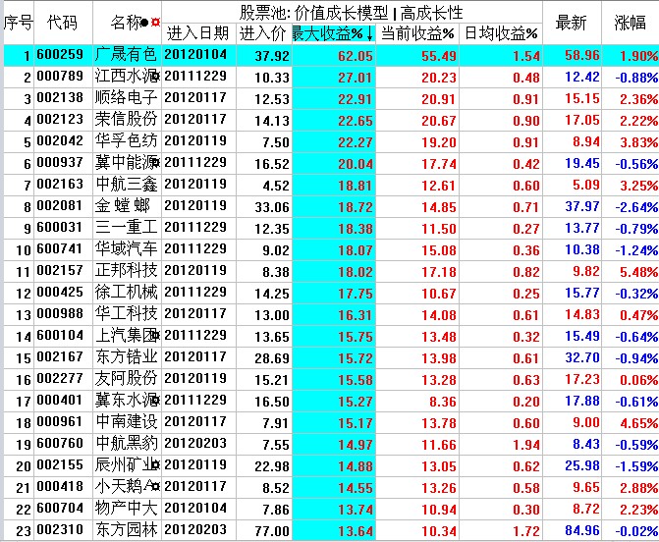659x542 pixels.
Task: Select stock name 中航三鑫
Action: pos(126,185)
